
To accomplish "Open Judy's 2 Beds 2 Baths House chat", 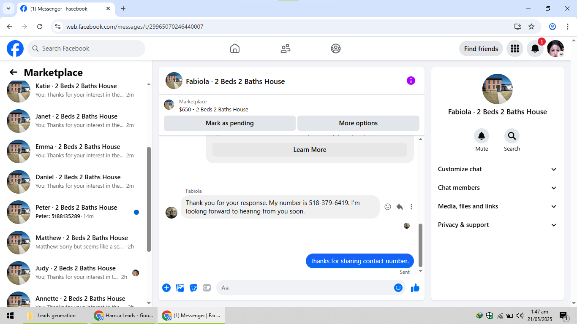I will click(x=76, y=273).
